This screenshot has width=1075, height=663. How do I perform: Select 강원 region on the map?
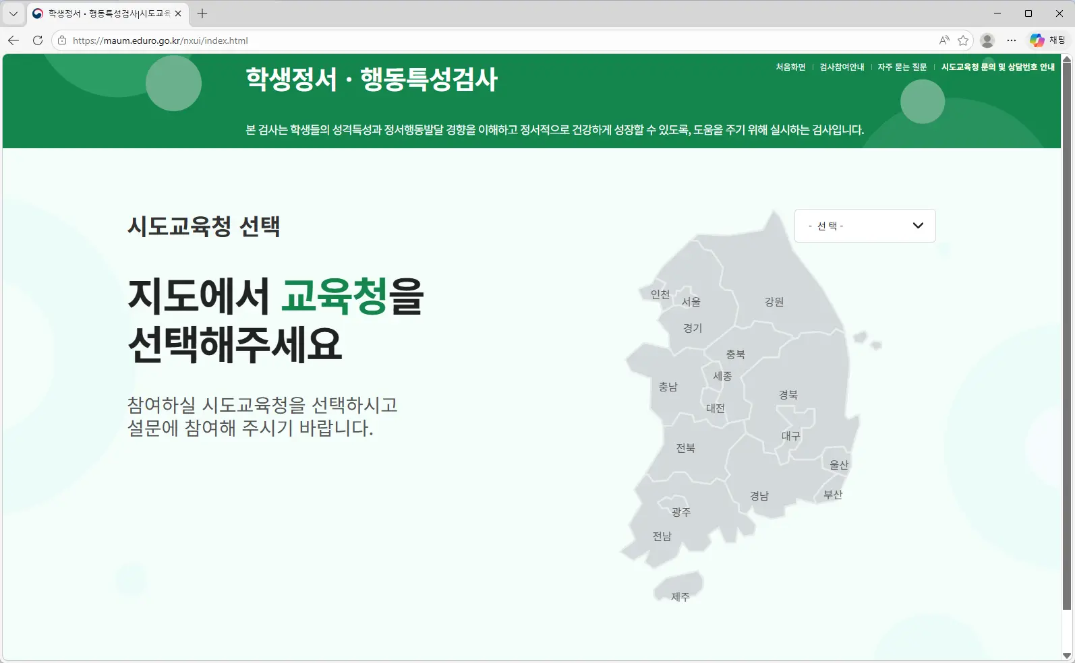tap(774, 302)
